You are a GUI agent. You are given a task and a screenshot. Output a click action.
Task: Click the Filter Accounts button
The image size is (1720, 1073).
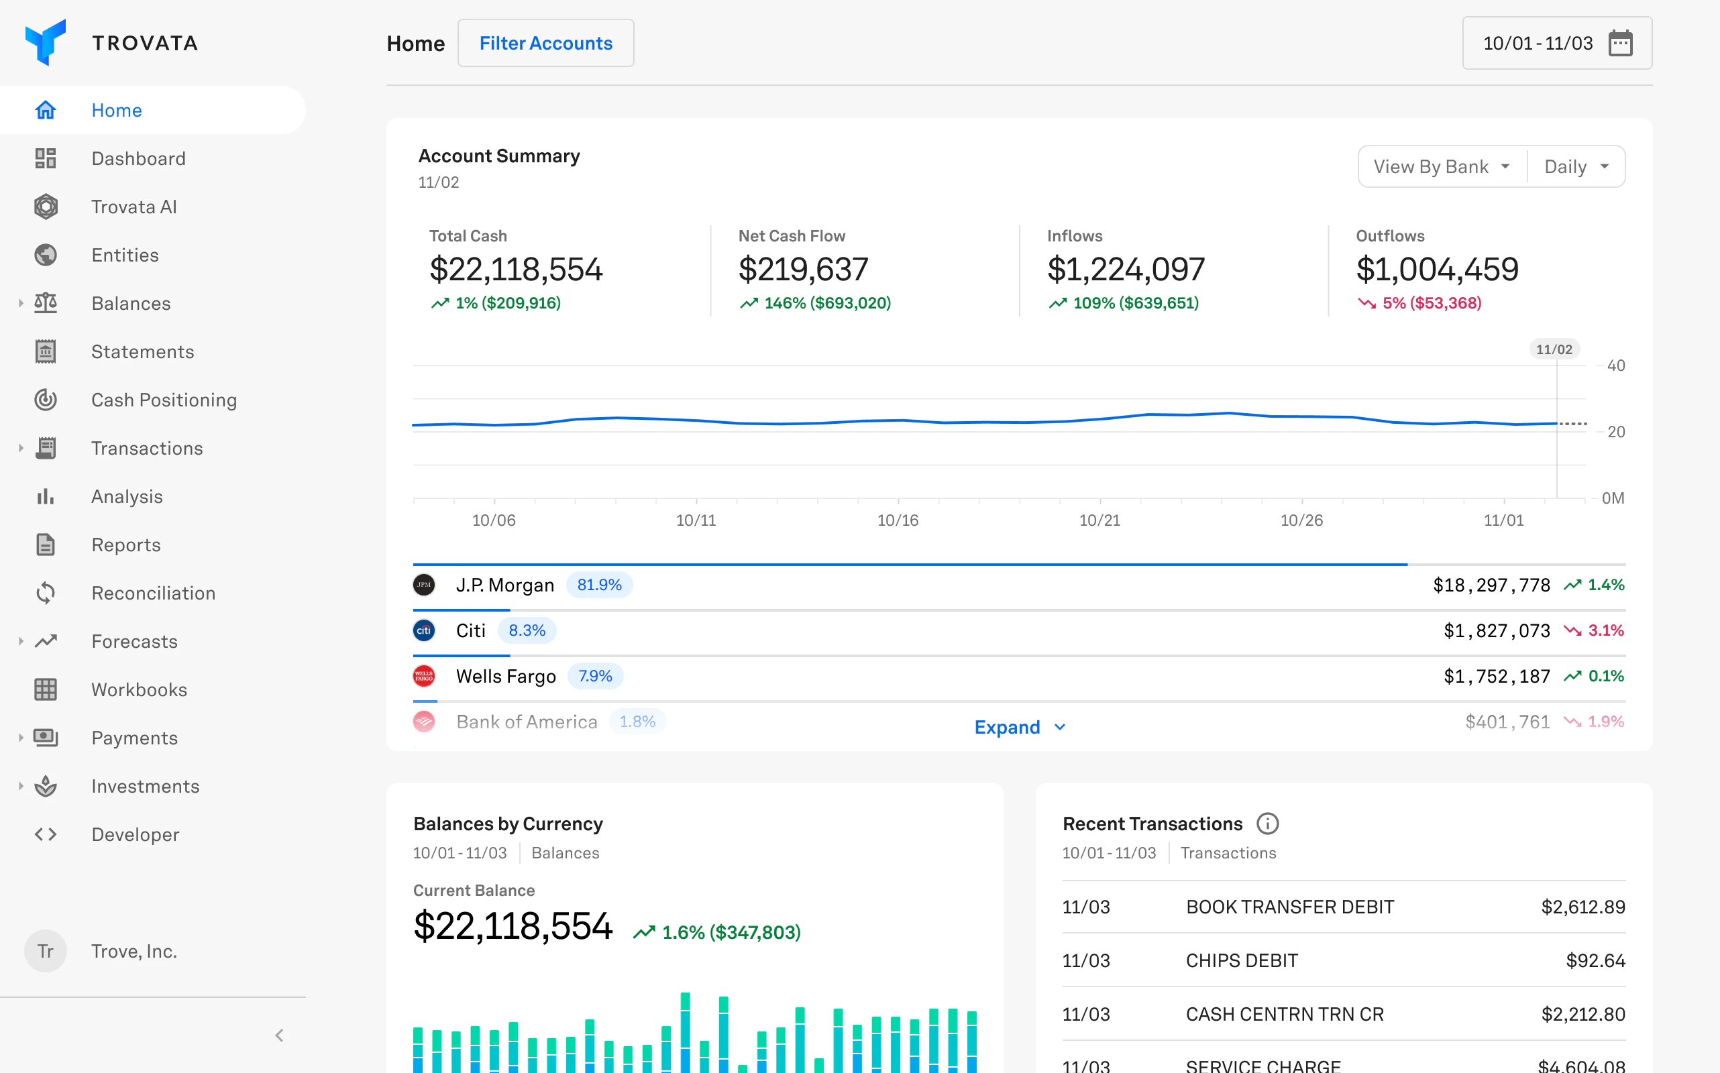545,44
